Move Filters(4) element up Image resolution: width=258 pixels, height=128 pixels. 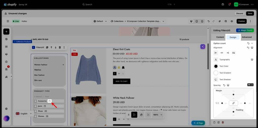(x=51, y=47)
